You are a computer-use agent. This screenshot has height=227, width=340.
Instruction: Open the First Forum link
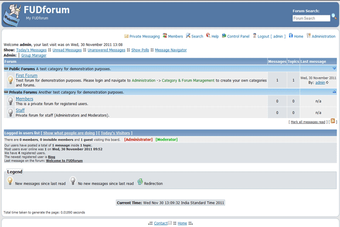coord(27,75)
